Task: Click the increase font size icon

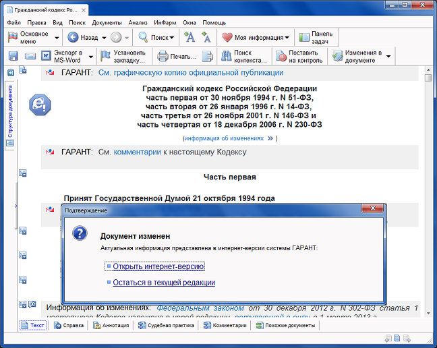Action: (190, 38)
